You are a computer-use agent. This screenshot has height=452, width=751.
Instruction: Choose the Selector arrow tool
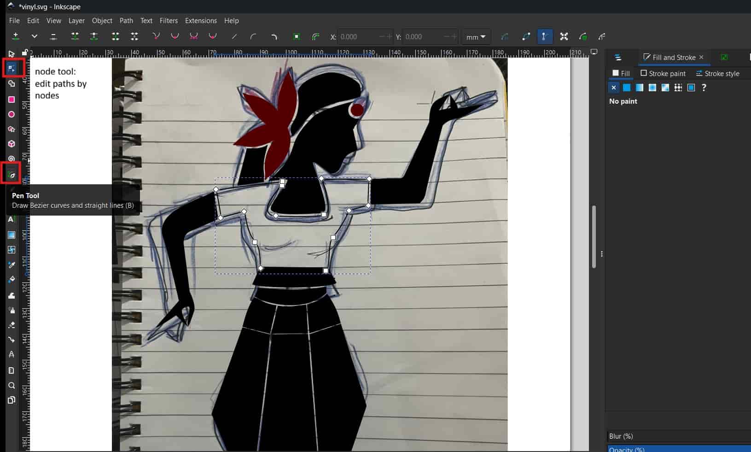click(x=12, y=53)
